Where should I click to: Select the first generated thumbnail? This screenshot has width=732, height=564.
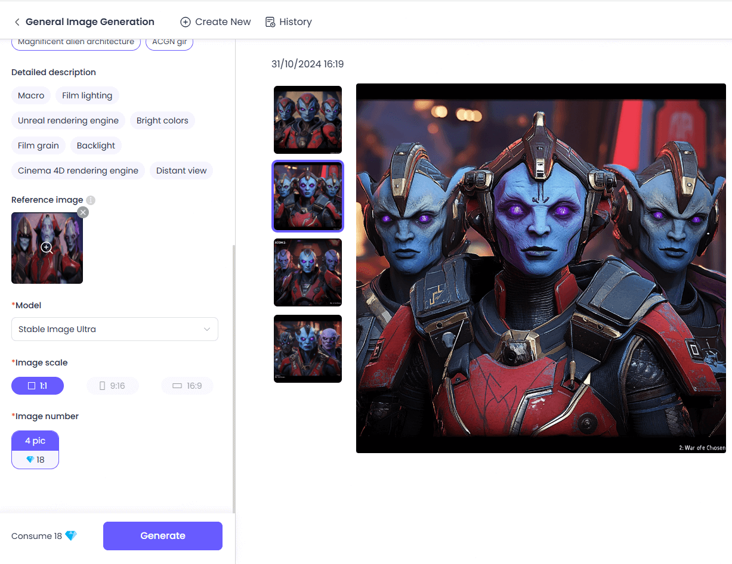coord(308,120)
